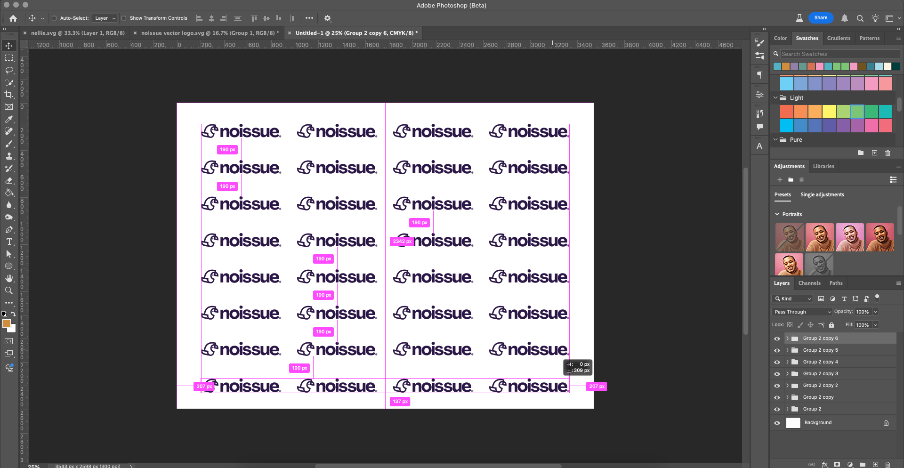Select the Zoom tool

click(9, 290)
